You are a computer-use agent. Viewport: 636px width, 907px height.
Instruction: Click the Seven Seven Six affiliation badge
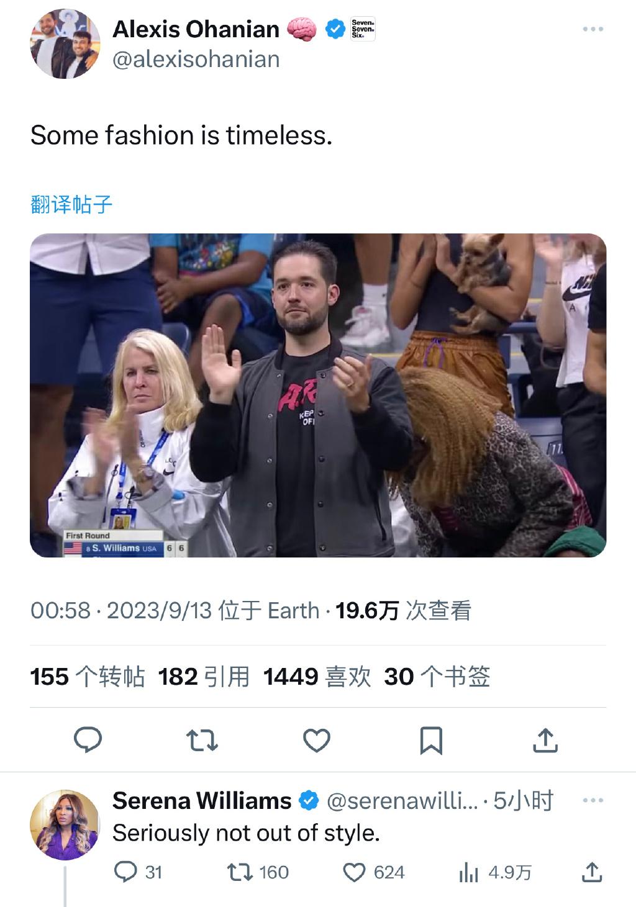363,29
